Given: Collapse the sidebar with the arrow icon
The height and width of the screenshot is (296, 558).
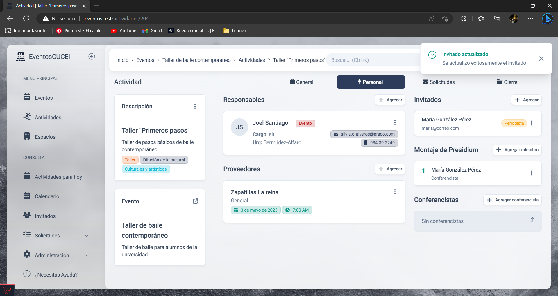Looking at the screenshot, I should point(92,57).
